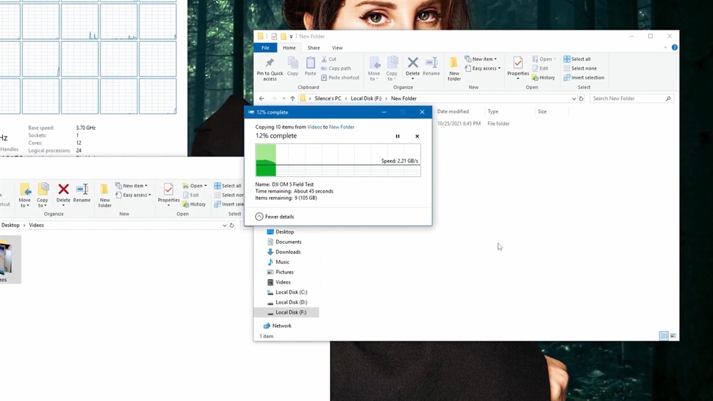
Task: Refresh the New Folder address bar
Action: tap(581, 99)
